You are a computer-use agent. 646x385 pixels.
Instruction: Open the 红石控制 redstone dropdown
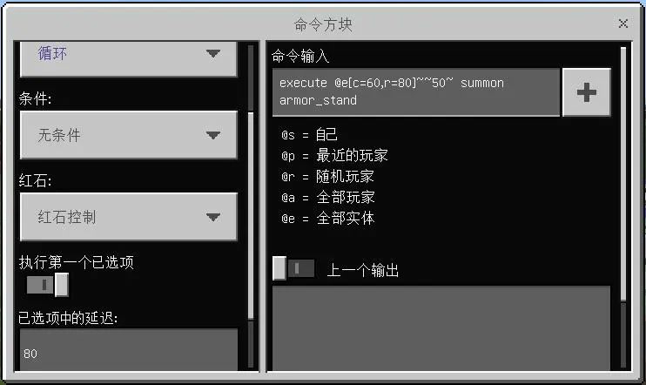point(129,217)
